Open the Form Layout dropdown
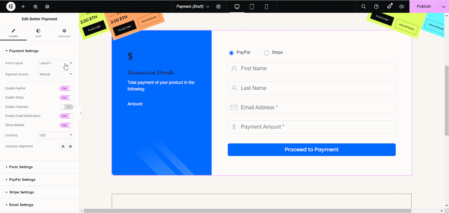The width and height of the screenshot is (449, 213). pos(56,63)
